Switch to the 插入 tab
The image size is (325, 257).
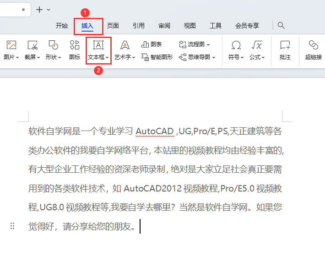(x=87, y=26)
